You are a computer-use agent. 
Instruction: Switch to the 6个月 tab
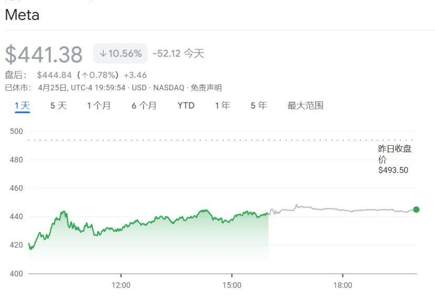pos(144,105)
